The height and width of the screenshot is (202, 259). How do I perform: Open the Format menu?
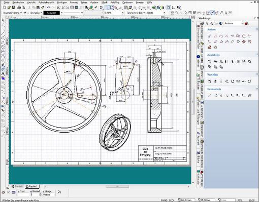click(x=74, y=3)
